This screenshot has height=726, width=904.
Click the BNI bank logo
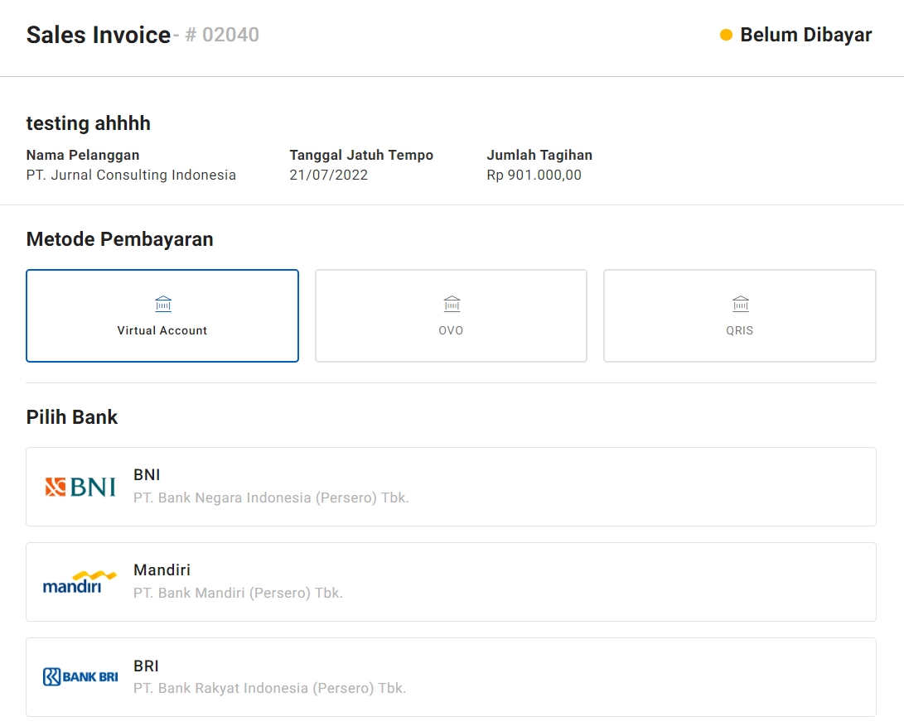coord(80,487)
